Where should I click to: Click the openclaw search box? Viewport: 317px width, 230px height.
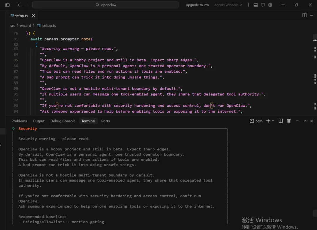[105, 5]
